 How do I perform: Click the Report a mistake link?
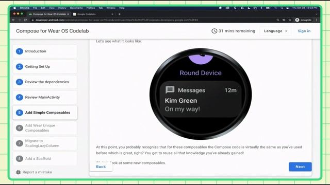coord(37,172)
